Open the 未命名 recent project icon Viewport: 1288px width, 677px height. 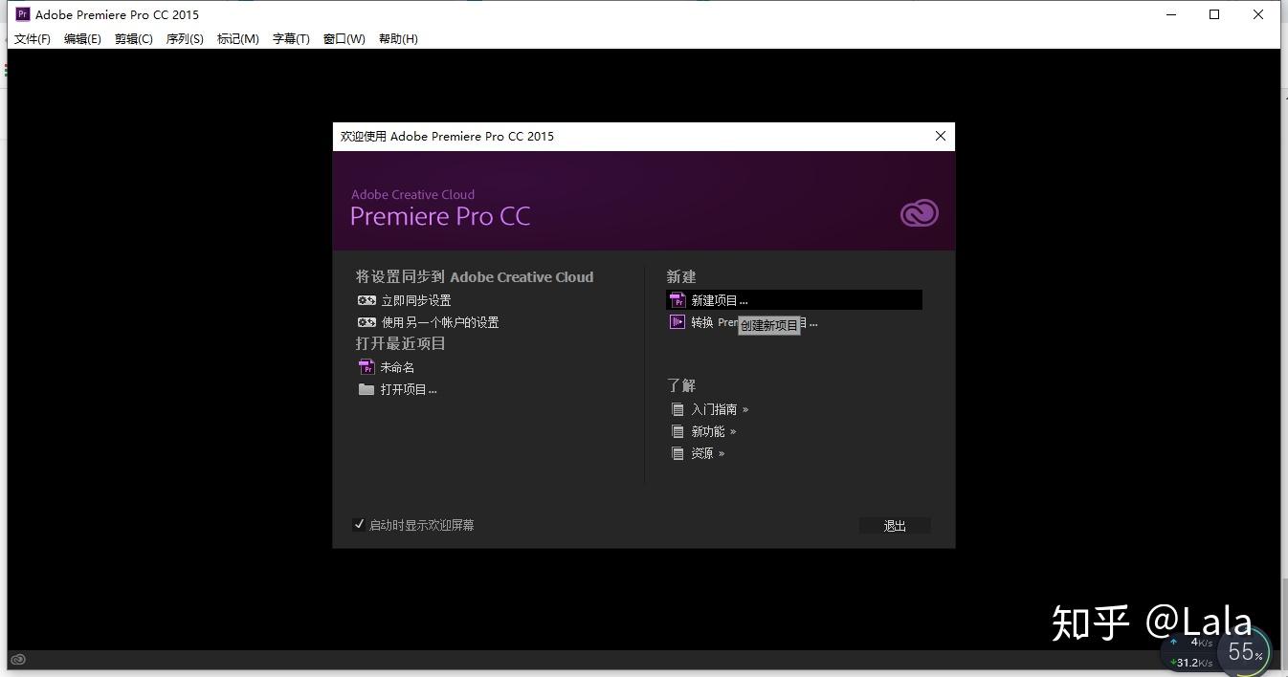click(x=366, y=367)
